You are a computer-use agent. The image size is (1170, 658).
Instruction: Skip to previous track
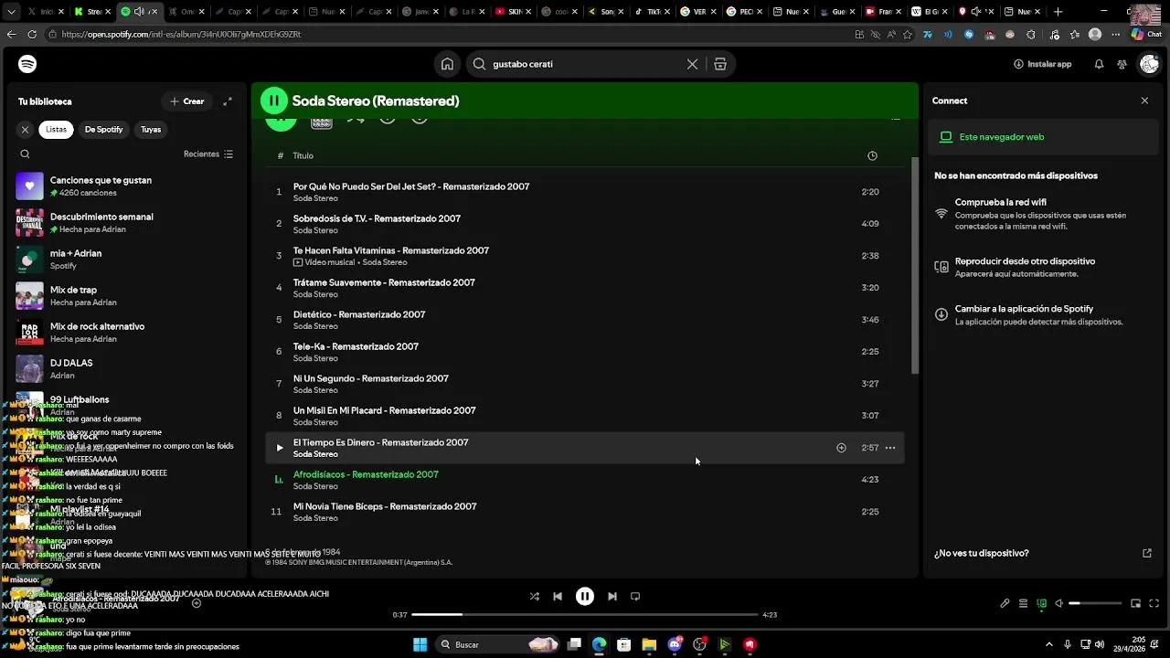(x=558, y=596)
